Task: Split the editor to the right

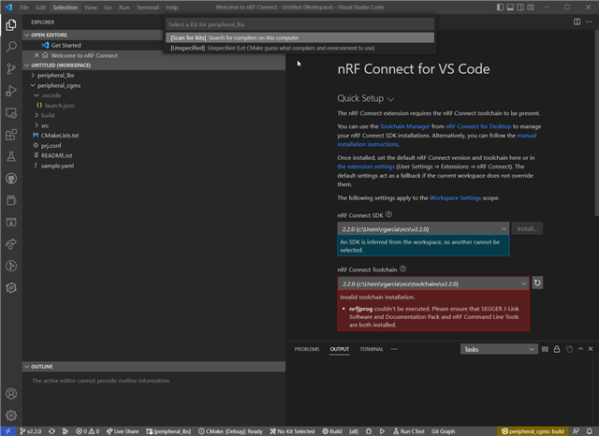Action: 577,22
